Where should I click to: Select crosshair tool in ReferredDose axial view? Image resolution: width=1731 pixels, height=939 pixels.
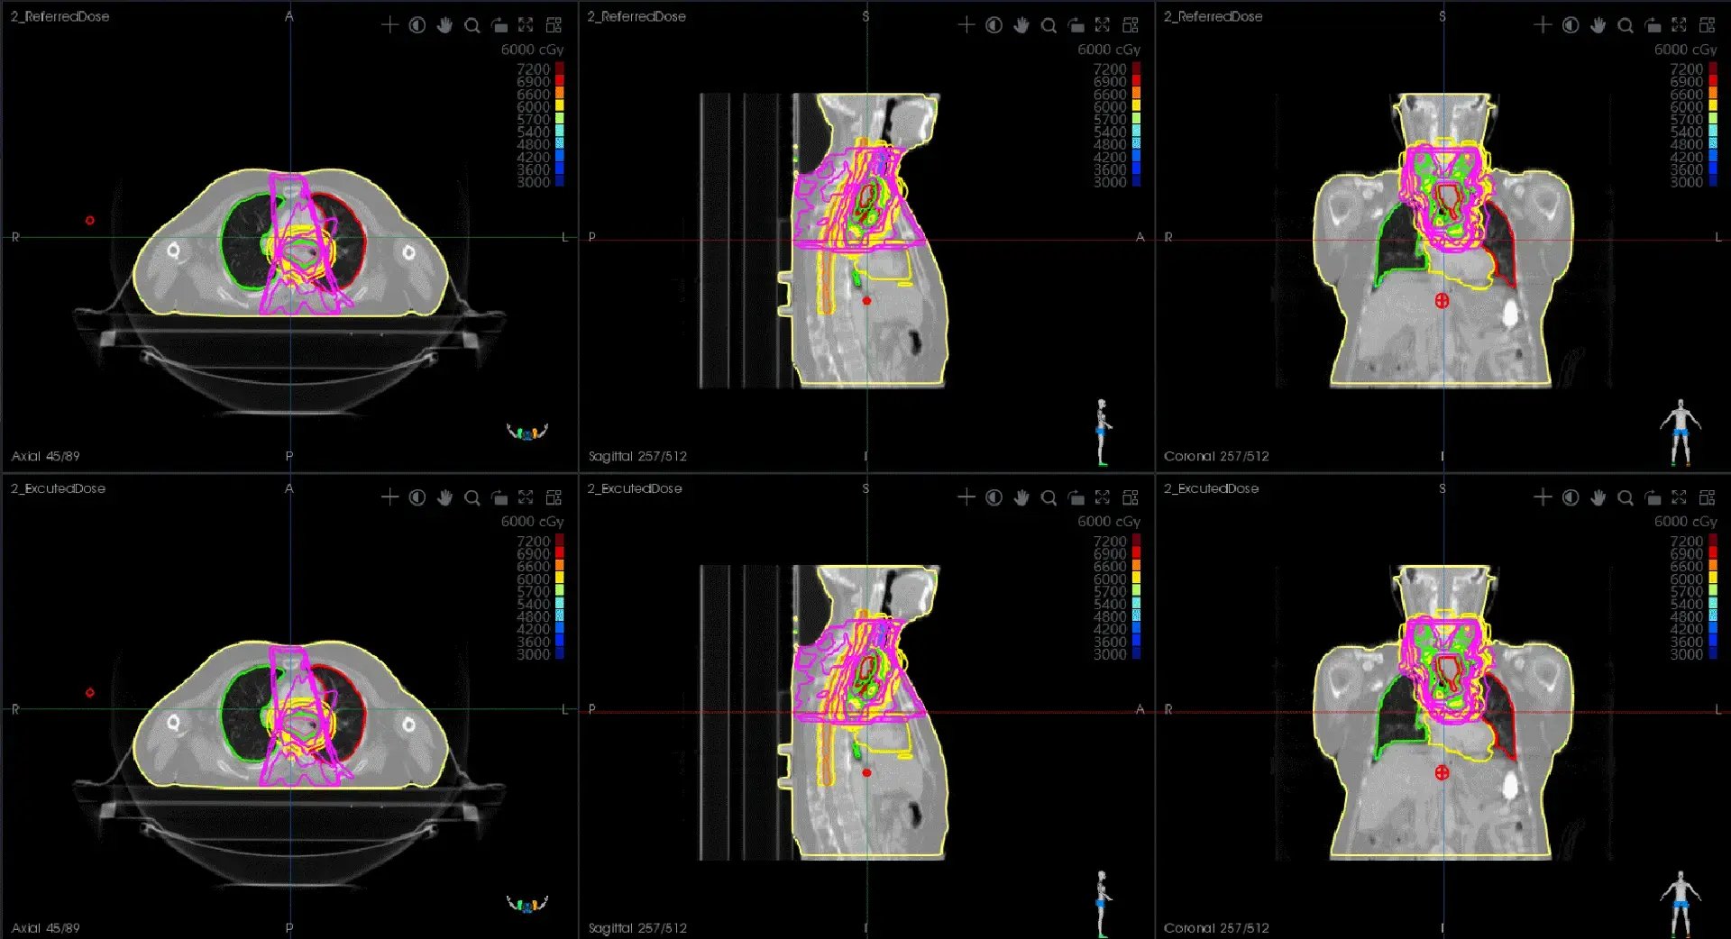(x=389, y=25)
